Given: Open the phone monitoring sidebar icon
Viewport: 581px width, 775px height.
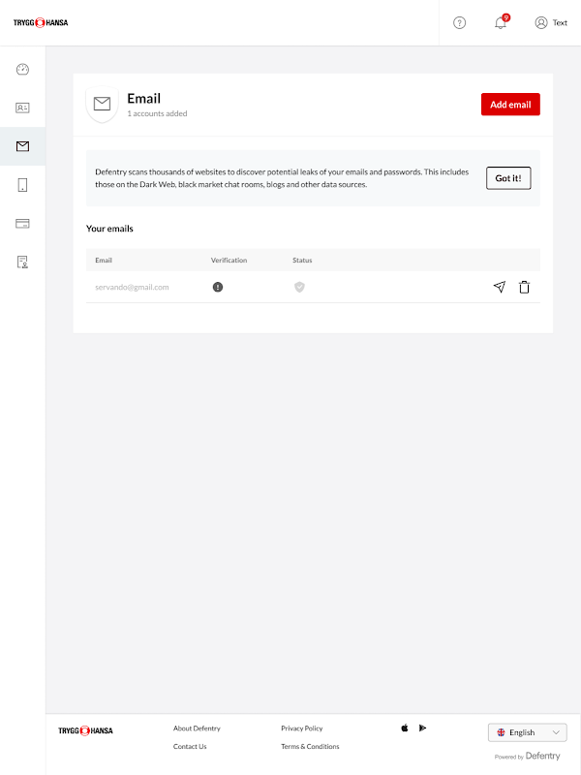Looking at the screenshot, I should 22,185.
